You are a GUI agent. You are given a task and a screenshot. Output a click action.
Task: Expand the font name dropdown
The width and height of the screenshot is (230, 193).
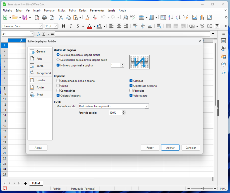pos(41,26)
